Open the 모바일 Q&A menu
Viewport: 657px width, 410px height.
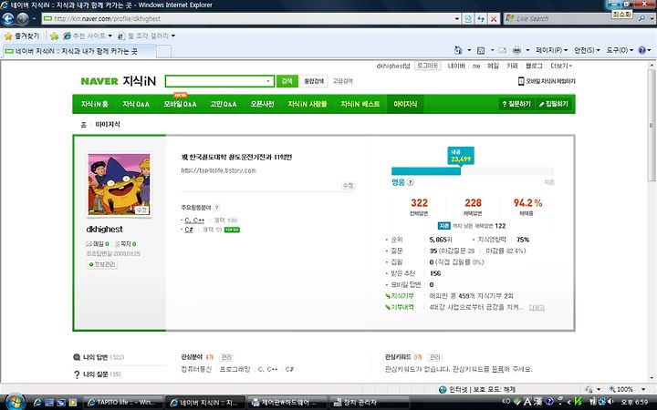click(180, 104)
